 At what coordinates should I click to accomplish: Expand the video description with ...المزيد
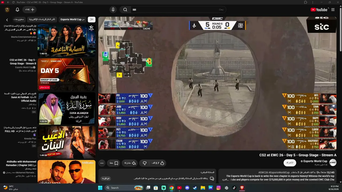coord(226,179)
